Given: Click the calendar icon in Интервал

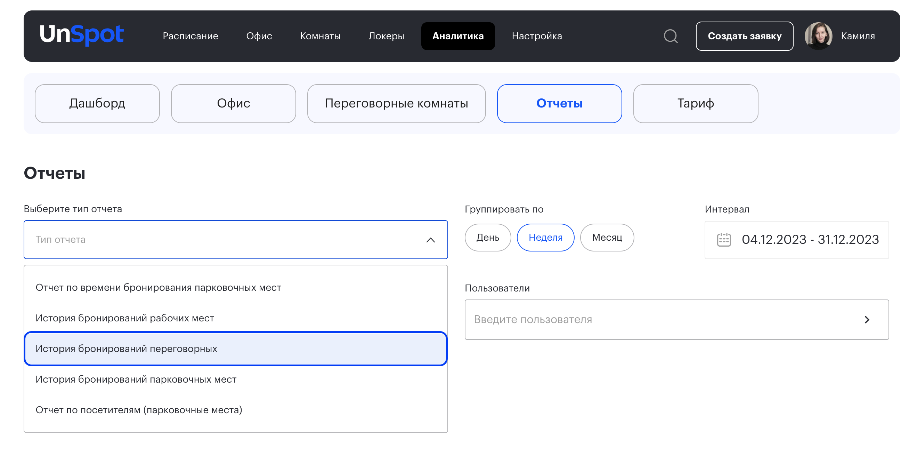Looking at the screenshot, I should click(x=723, y=240).
